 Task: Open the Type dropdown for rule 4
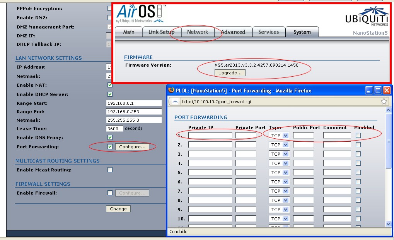pyautogui.click(x=279, y=163)
